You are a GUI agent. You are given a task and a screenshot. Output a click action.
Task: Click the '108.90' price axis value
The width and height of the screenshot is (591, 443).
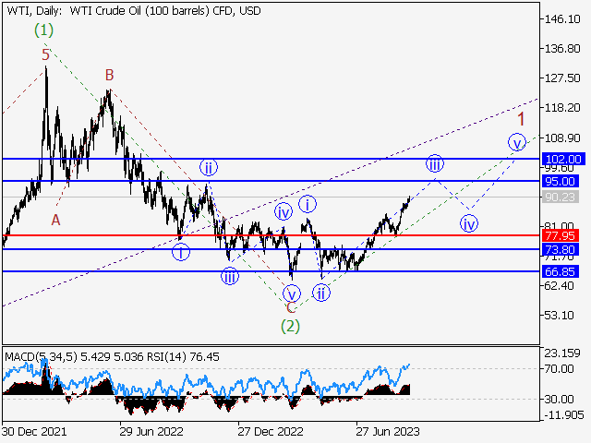[562, 138]
